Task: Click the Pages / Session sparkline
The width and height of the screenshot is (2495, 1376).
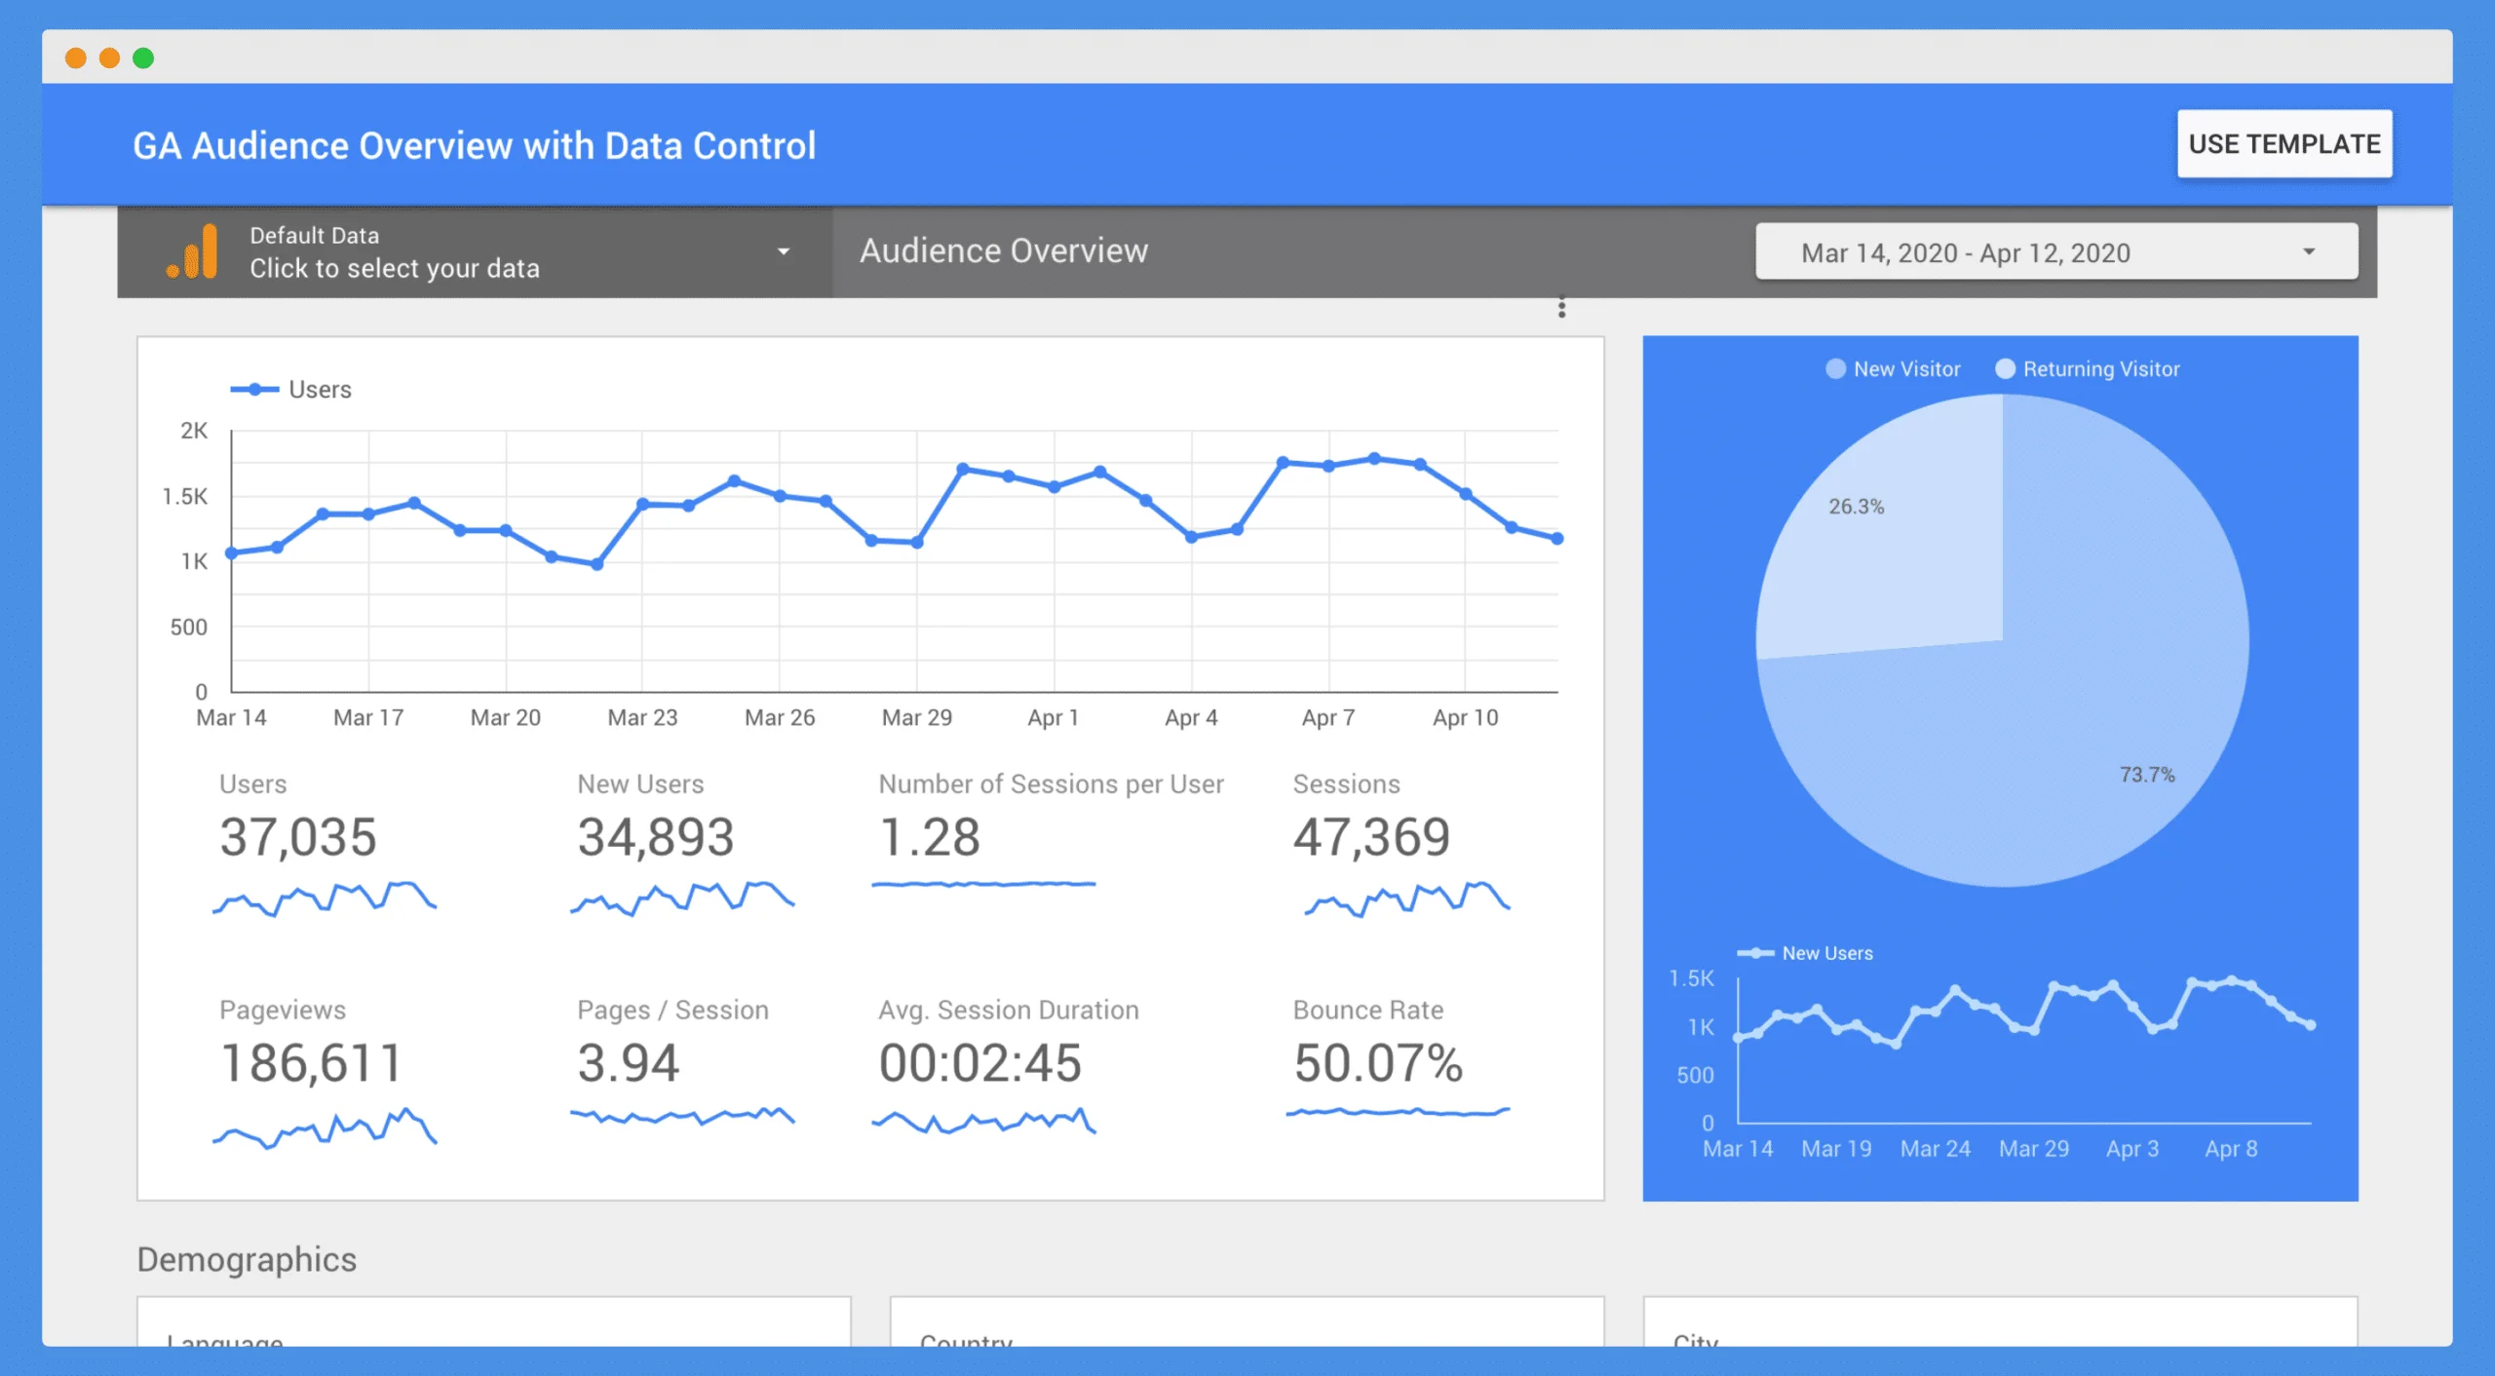Action: (x=682, y=1117)
